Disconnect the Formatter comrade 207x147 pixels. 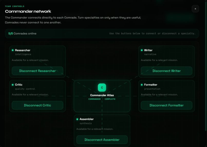(166, 105)
